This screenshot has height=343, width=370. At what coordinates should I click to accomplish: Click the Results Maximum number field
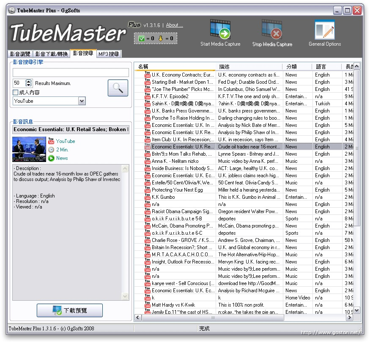pos(19,83)
